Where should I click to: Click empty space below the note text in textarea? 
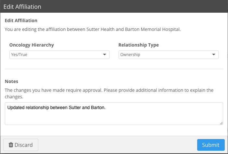pyautogui.click(x=114, y=118)
